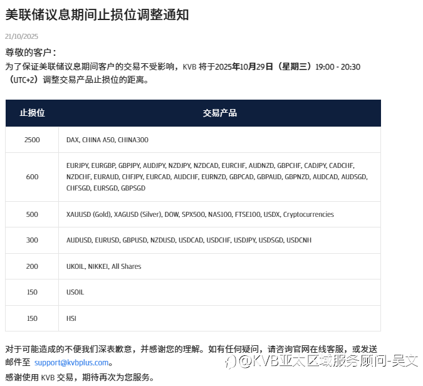423x386 pixels.
Task: Click the 止损位 column header
Action: (x=32, y=113)
